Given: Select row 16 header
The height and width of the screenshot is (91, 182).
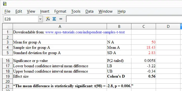Looking at the screenshot, I should pos(8,61).
